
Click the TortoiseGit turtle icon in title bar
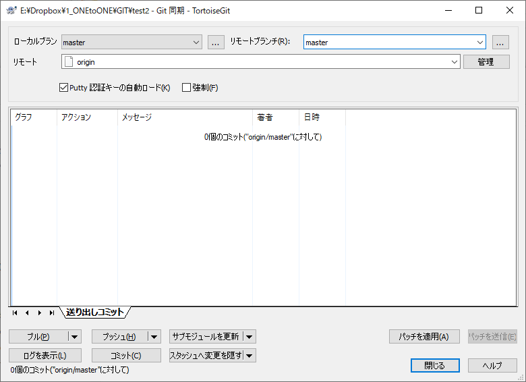point(11,10)
